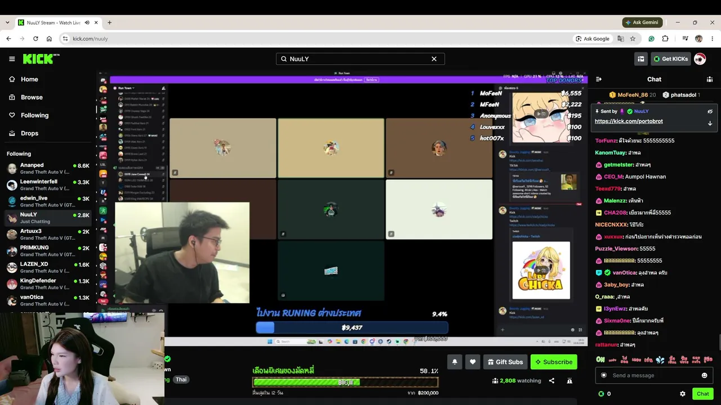The width and height of the screenshot is (721, 405).
Task: Open Leenwinterfell's followed channel
Action: pos(48,185)
